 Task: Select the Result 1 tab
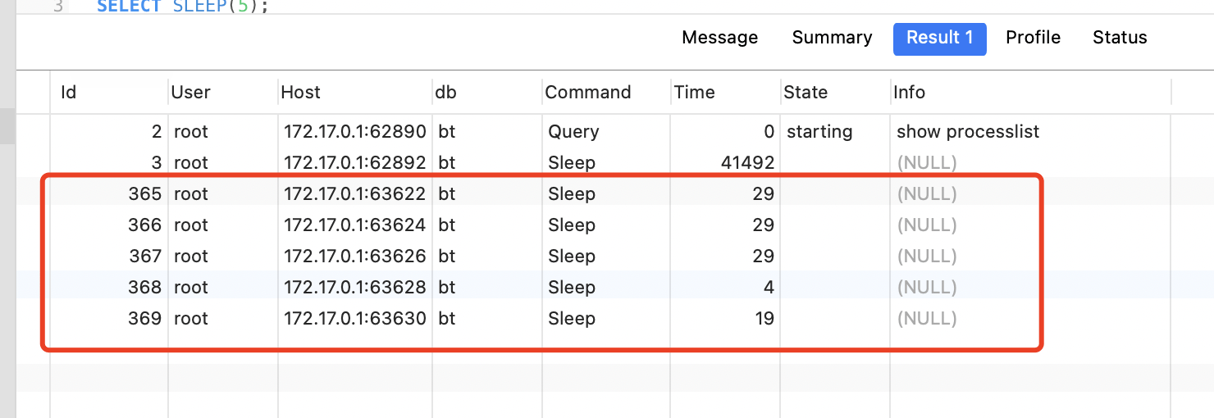coord(939,39)
